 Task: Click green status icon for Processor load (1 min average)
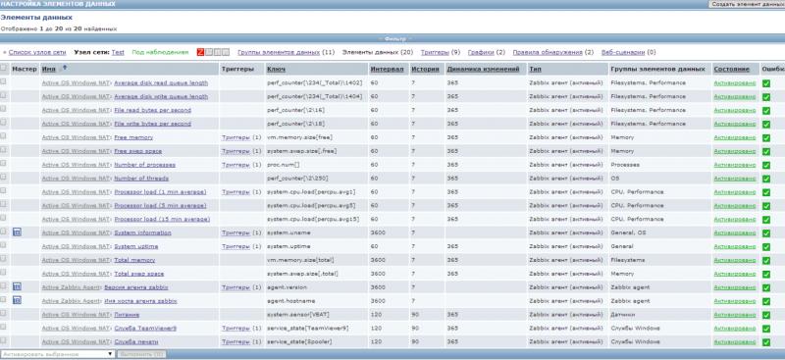(766, 192)
